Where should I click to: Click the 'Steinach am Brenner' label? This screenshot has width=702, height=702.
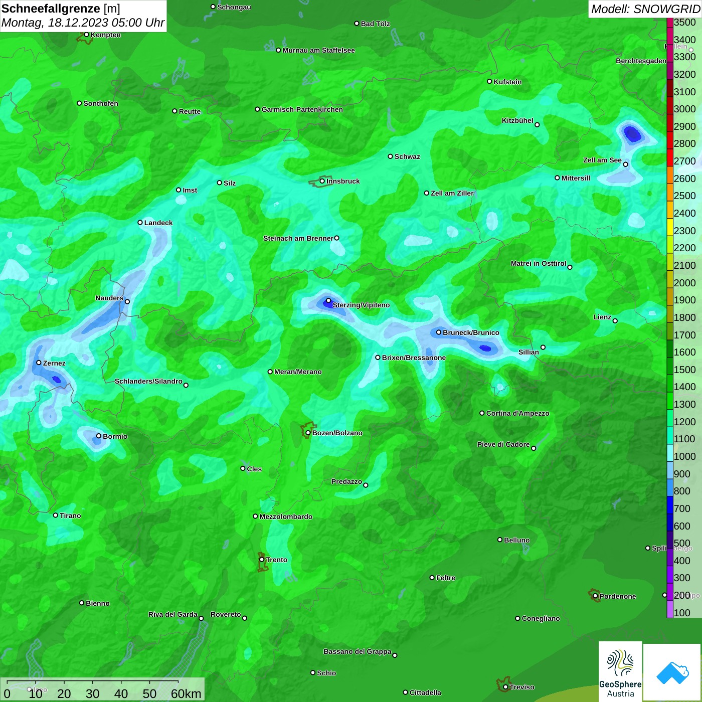click(298, 238)
